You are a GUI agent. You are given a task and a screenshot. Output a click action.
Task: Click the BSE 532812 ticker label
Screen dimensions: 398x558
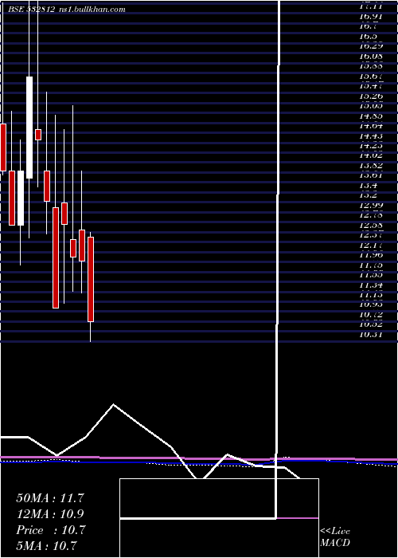[31, 10]
